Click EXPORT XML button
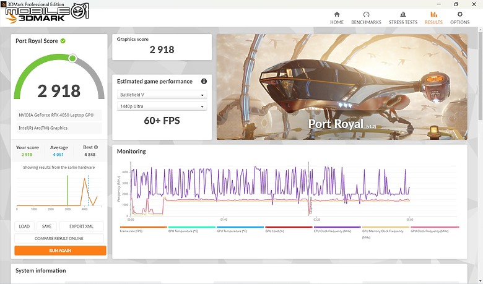Image resolution: width=483 pixels, height=284 pixels. (x=81, y=226)
